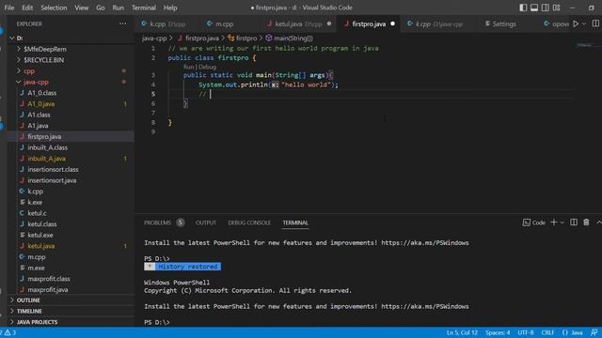Open A1_0.java in explorer

pos(71,104)
